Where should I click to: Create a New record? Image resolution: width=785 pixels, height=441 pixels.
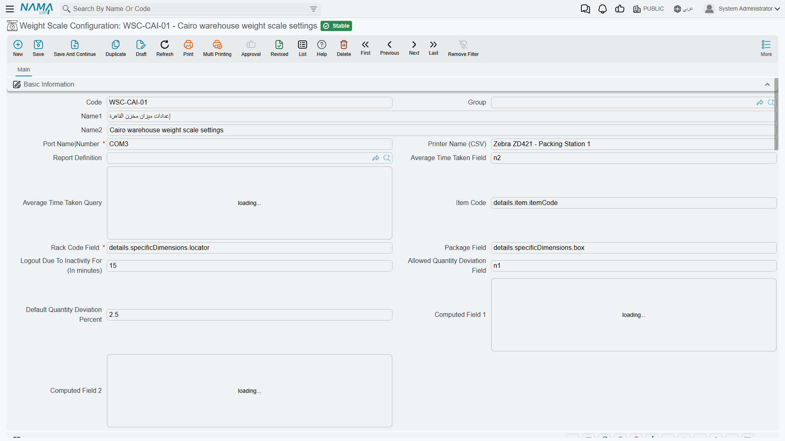coord(18,48)
